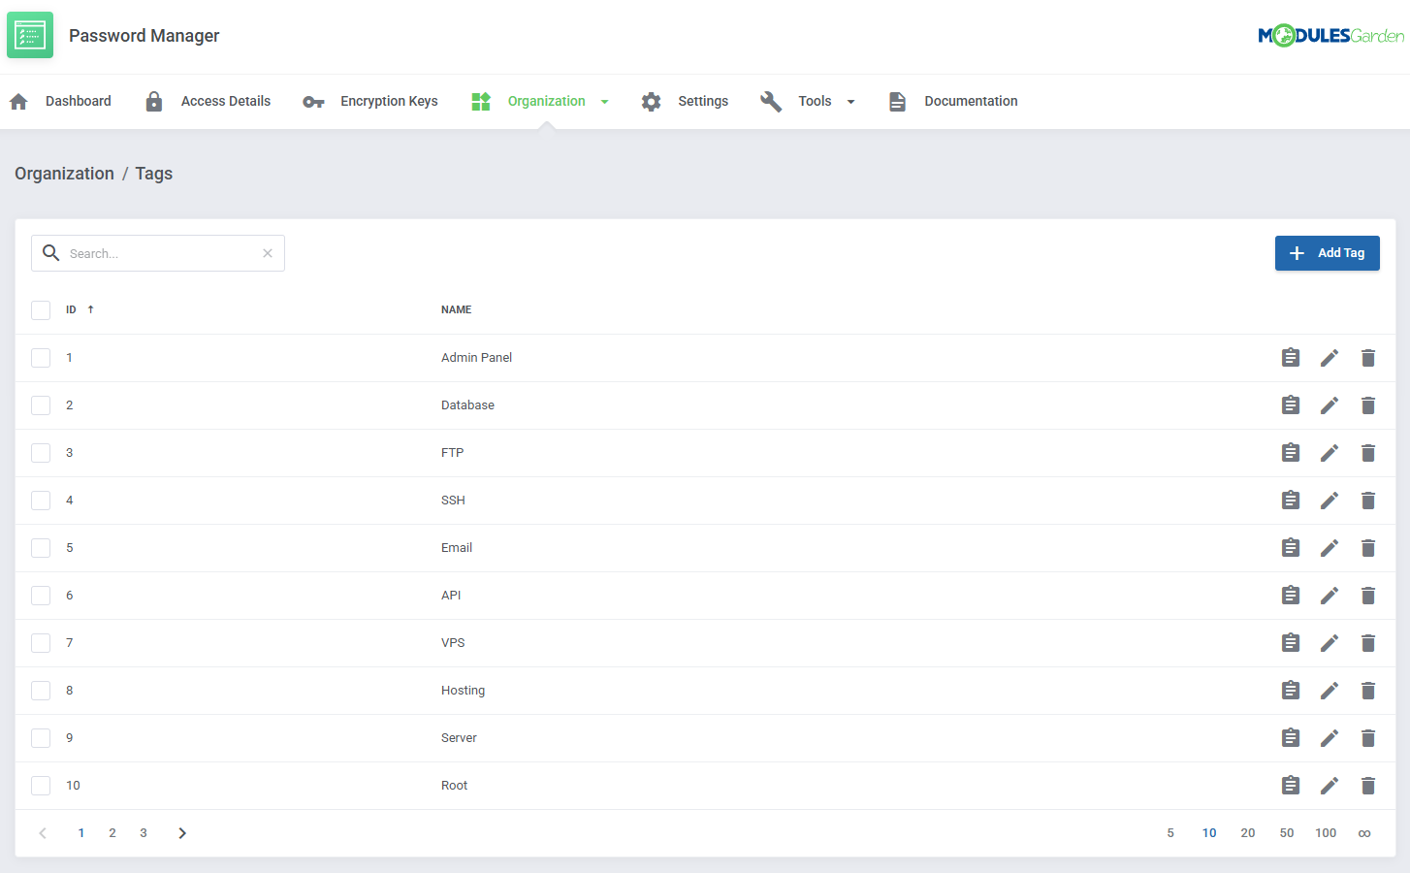Viewport: 1410px width, 873px height.
Task: Edit the Root tag with pencil icon
Action: click(x=1330, y=786)
